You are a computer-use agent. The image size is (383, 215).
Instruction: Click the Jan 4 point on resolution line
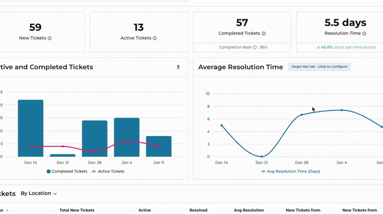(x=342, y=110)
